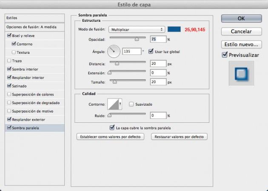Expand the contour picker dropdown arrow
Viewport: 268px width, 191px height.
[x=120, y=104]
